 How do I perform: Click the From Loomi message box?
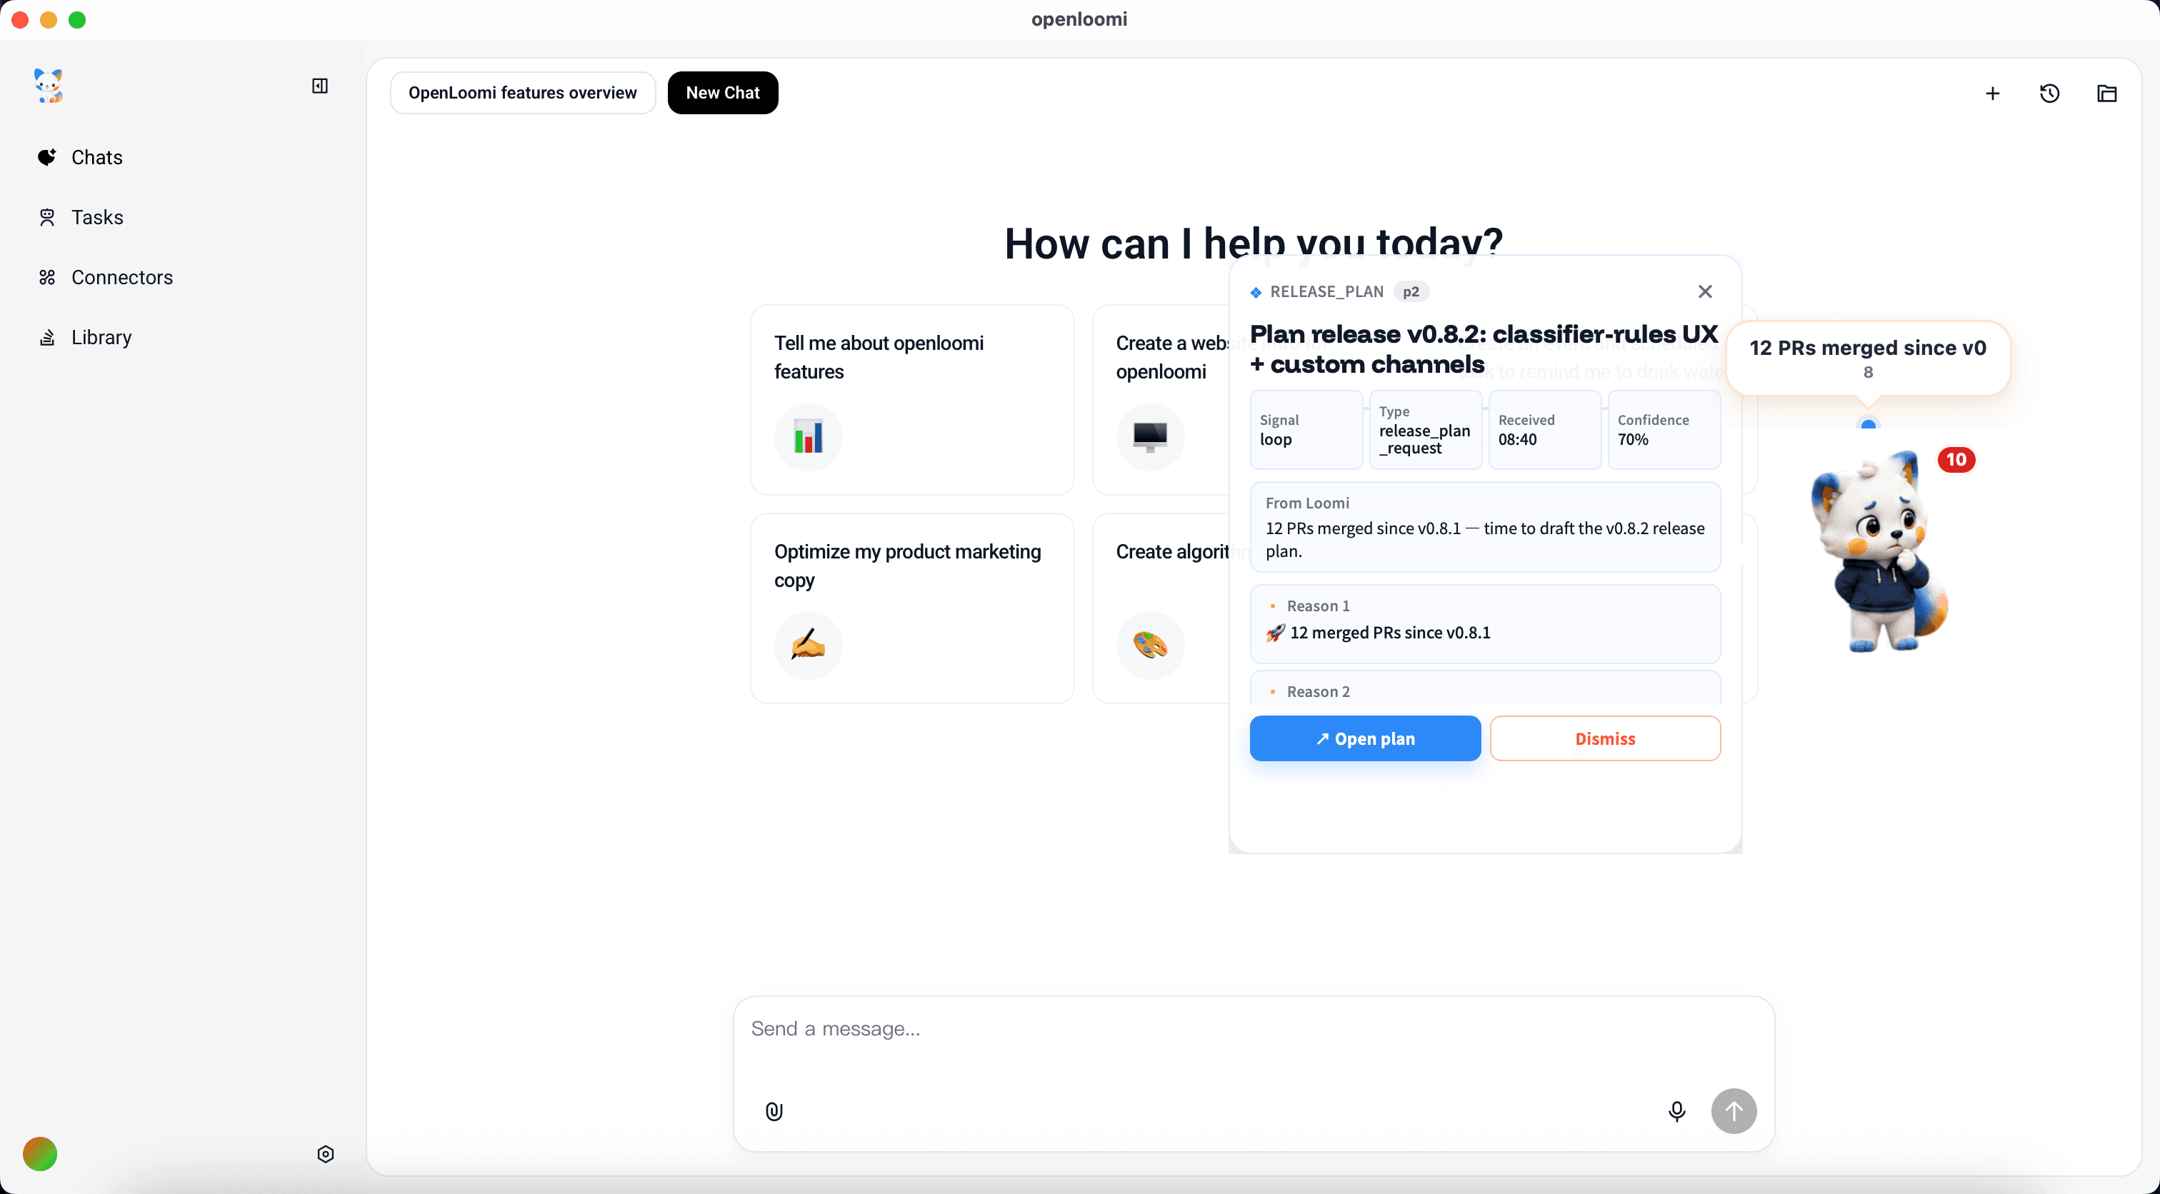1485,528
